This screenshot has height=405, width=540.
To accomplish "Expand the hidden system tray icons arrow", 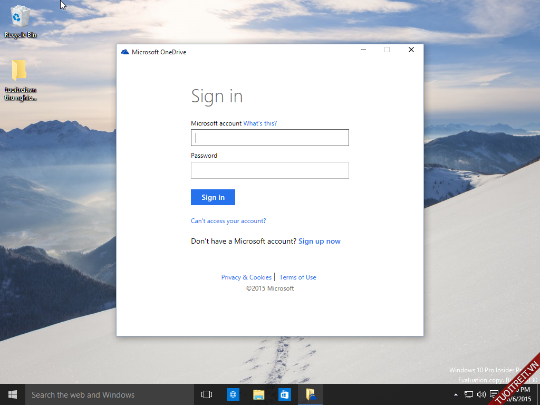I will [456, 394].
